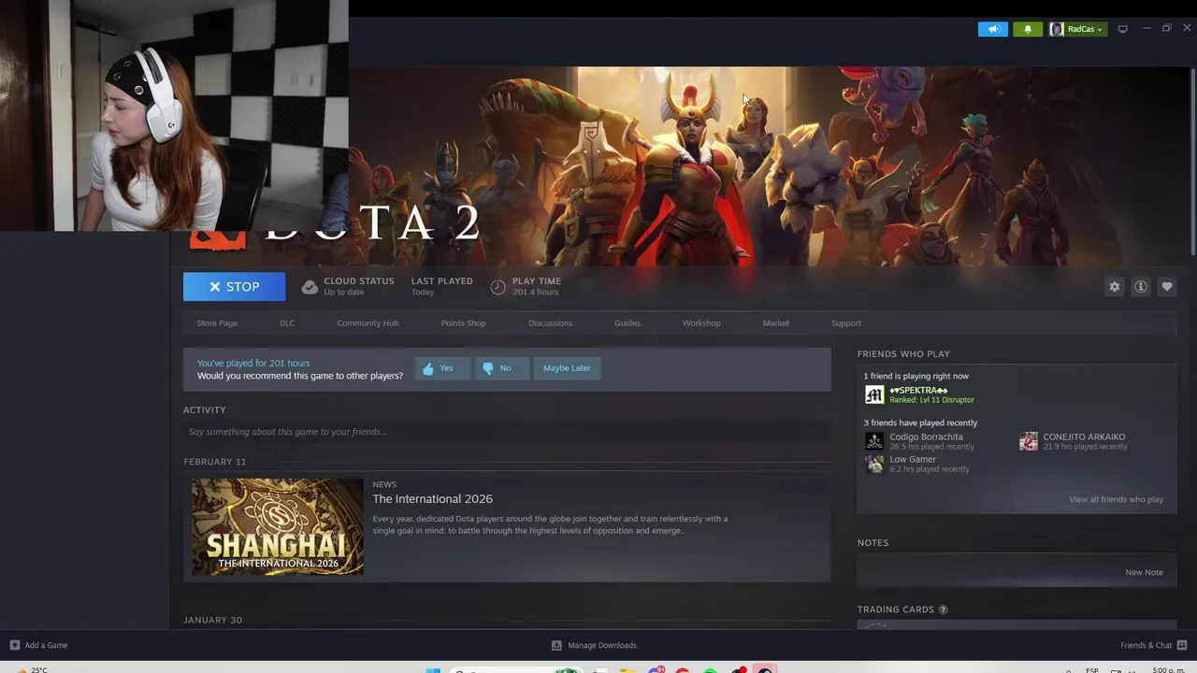Stop the running Dota 2 game
1197x673 pixels.
tap(234, 287)
